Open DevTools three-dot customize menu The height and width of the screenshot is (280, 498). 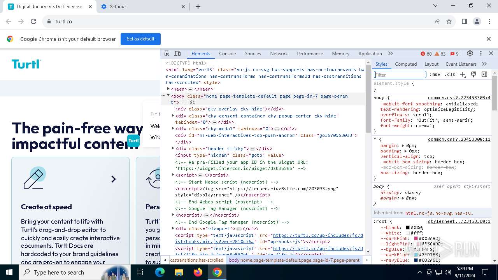(x=481, y=54)
